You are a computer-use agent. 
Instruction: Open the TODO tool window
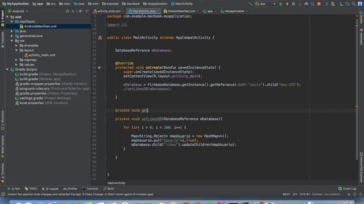click(x=31, y=189)
